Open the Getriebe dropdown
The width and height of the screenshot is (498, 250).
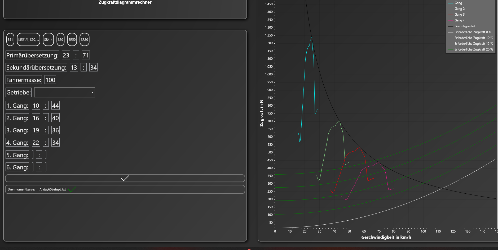click(x=64, y=92)
